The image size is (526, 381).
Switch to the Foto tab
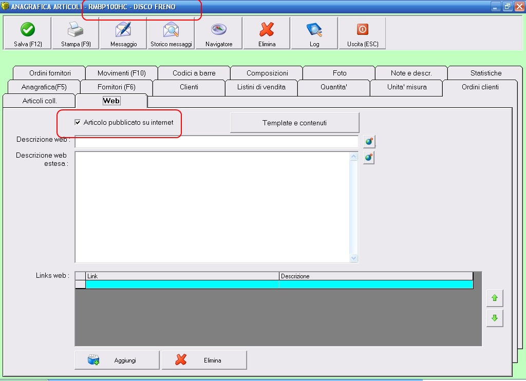click(340, 73)
